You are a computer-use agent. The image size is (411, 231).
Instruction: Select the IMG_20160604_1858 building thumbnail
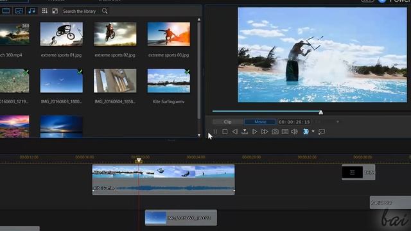pyautogui.click(x=115, y=81)
